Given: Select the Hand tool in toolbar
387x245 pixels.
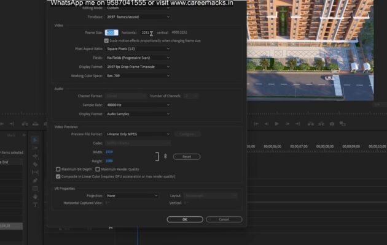Looking at the screenshot, I should click(x=35, y=197).
